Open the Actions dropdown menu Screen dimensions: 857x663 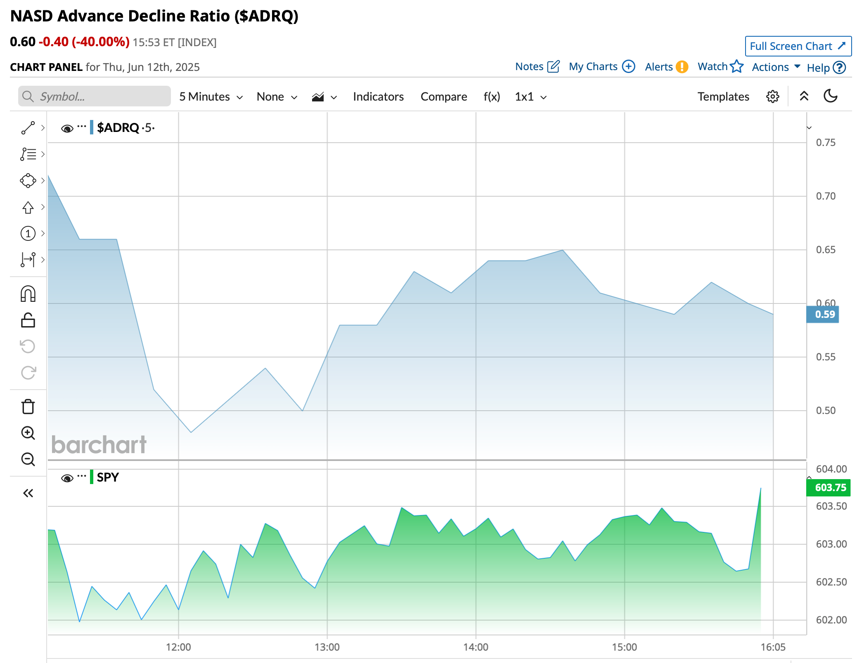click(776, 67)
